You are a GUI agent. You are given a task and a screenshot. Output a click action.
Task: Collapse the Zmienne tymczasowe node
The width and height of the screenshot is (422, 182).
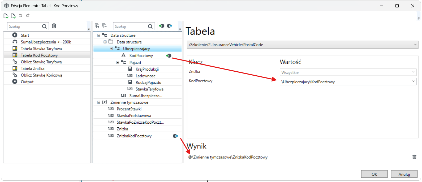(99, 102)
